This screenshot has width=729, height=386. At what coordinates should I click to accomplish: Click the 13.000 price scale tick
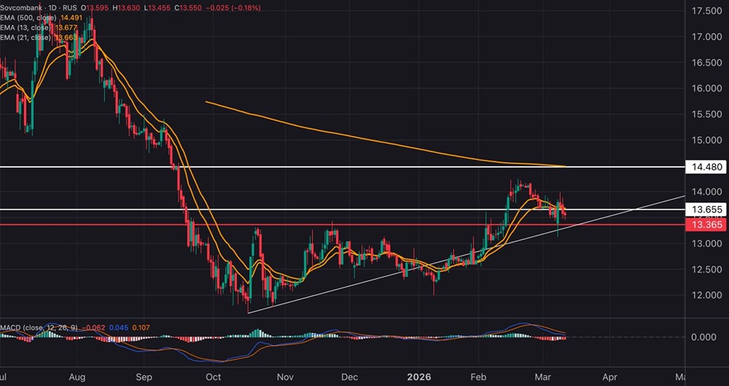[x=706, y=243]
